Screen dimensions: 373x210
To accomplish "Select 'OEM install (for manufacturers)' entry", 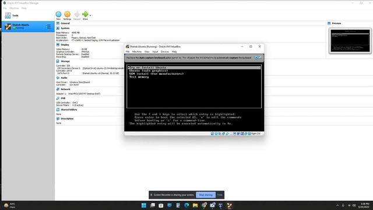I will coord(156,74).
